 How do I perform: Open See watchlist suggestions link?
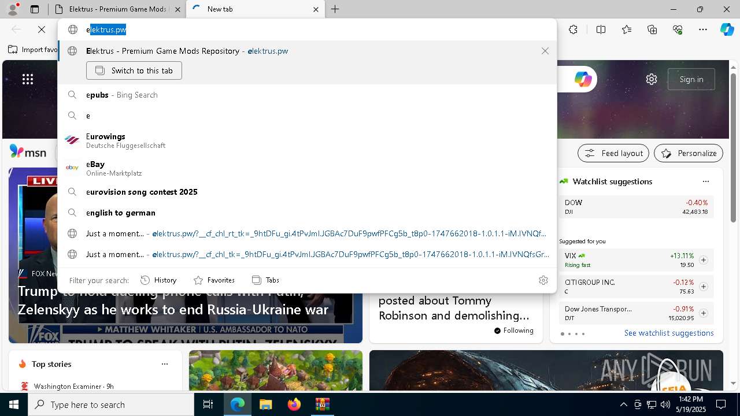coord(669,333)
